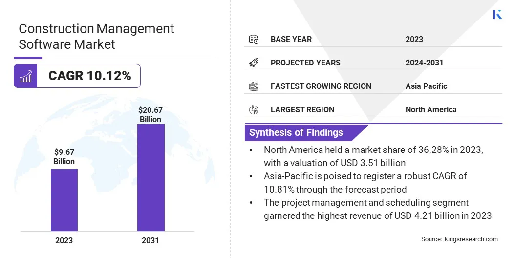This screenshot has height=258, width=516.
Task: Select the Asia Pacific region value
Action: (x=426, y=86)
